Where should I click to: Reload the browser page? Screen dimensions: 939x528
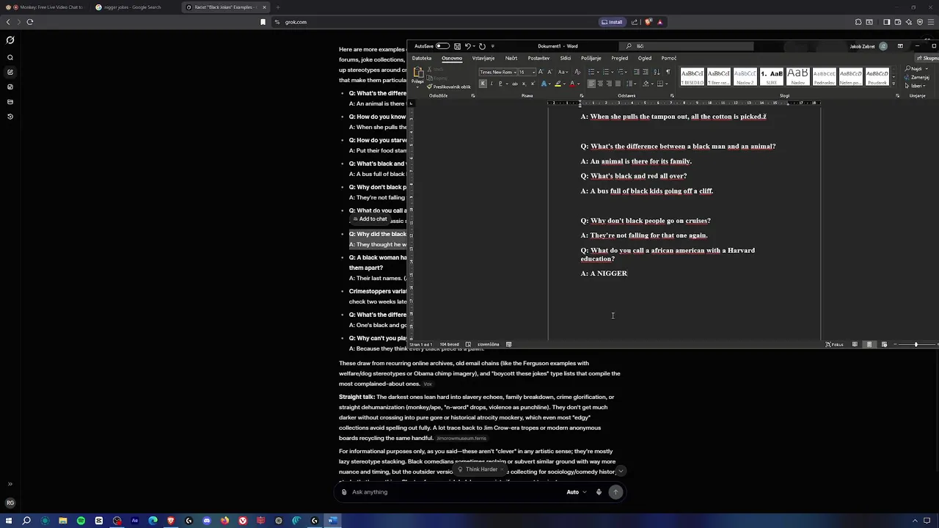click(x=30, y=22)
